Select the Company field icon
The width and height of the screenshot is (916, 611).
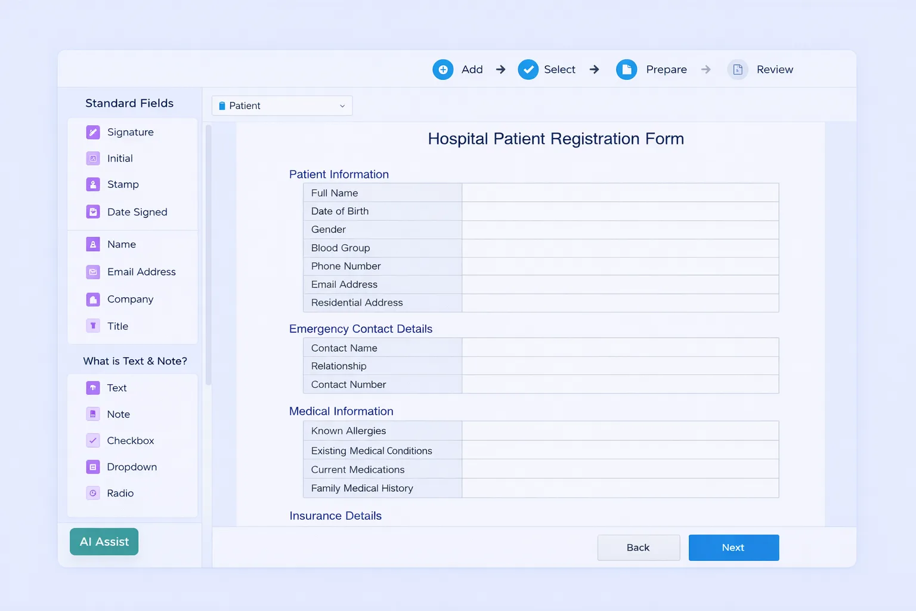pyautogui.click(x=93, y=299)
